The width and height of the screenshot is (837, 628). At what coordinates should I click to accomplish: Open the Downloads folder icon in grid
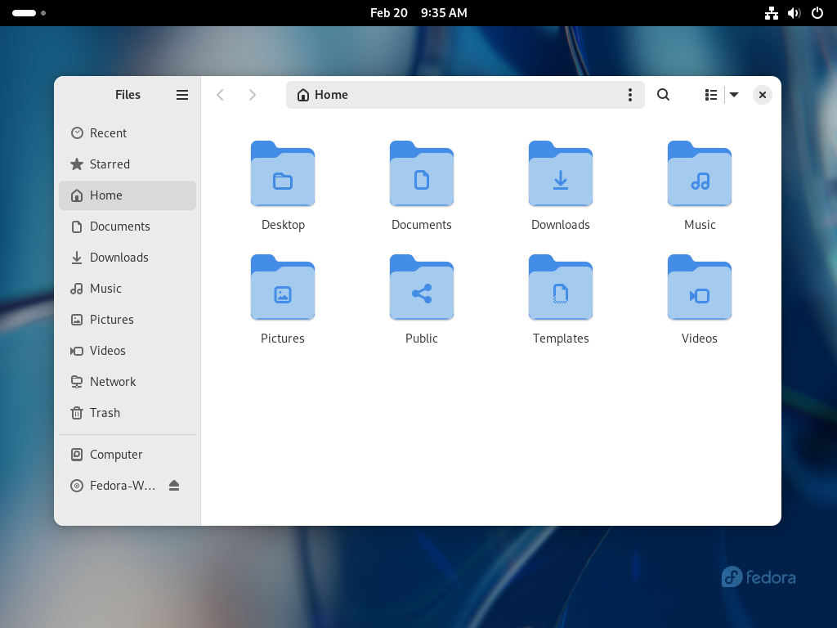(561, 173)
